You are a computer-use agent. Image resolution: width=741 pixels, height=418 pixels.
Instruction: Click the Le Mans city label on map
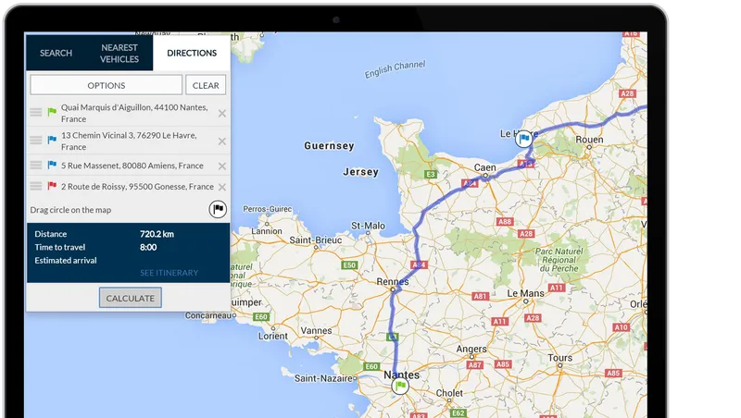coord(525,293)
